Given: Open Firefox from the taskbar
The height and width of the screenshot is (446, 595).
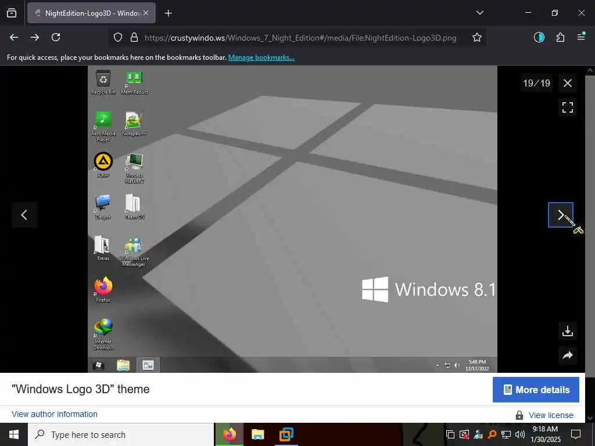Looking at the screenshot, I should [x=229, y=434].
